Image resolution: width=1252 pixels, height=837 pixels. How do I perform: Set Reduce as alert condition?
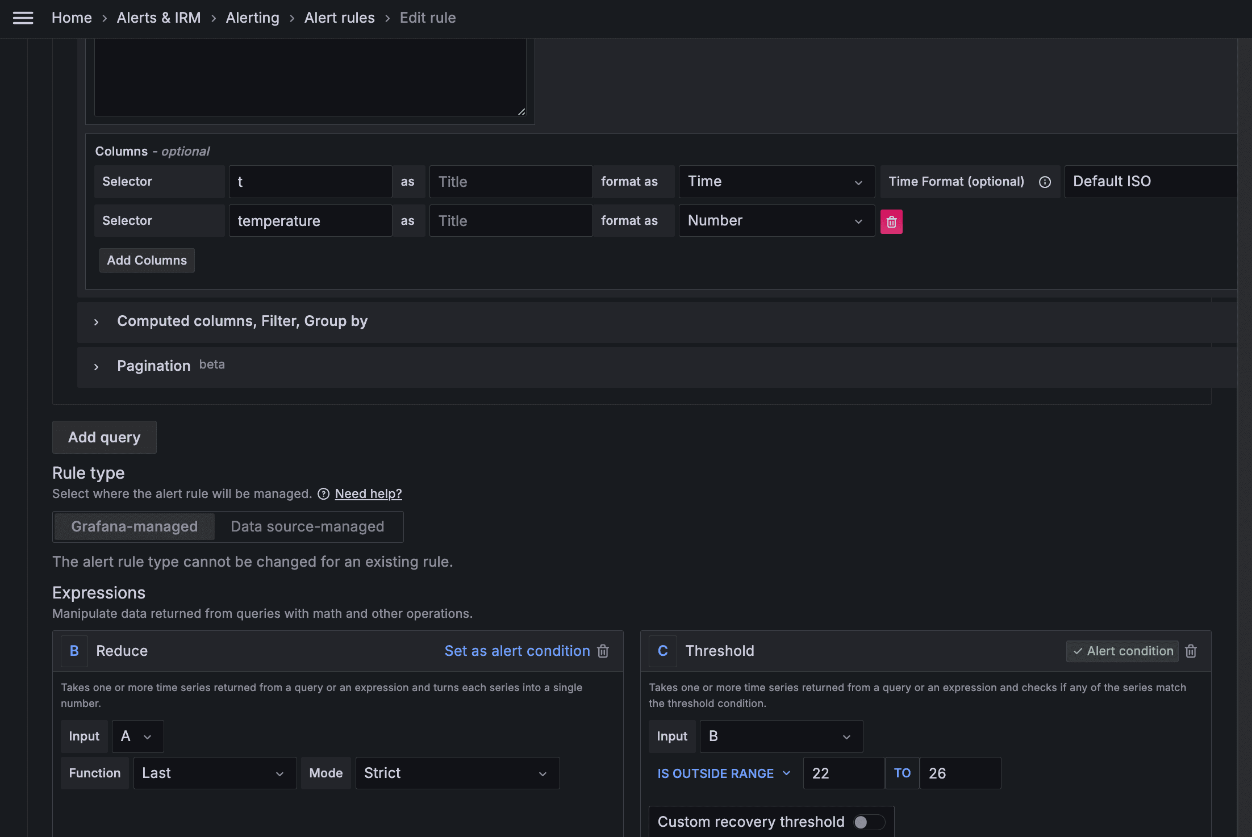coord(516,651)
